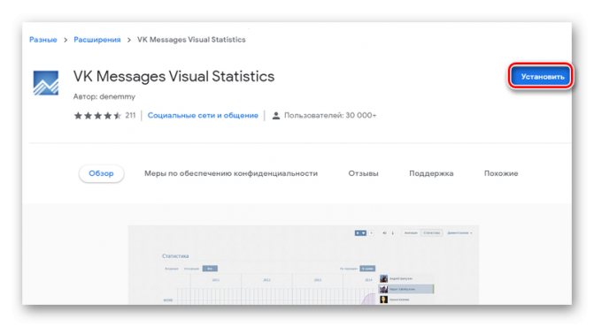This screenshot has height=327, width=594.
Task: Select VK Messages Visual Statistics breadcrumb text
Action: tap(191, 40)
